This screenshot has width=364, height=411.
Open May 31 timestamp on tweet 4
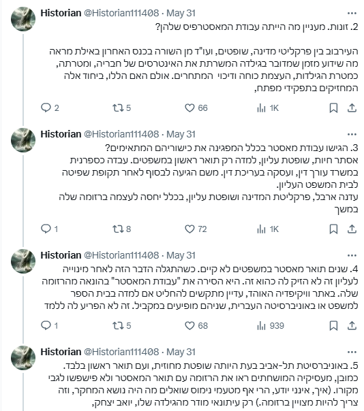[x=181, y=255]
